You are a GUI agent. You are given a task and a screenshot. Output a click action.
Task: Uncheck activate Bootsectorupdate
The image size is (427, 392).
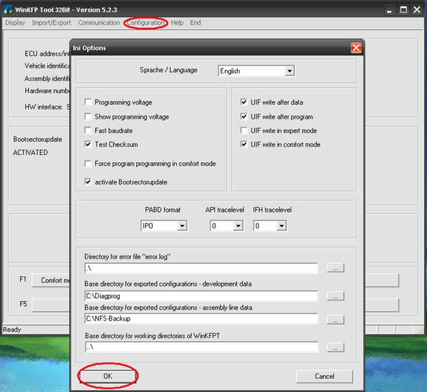pyautogui.click(x=88, y=182)
